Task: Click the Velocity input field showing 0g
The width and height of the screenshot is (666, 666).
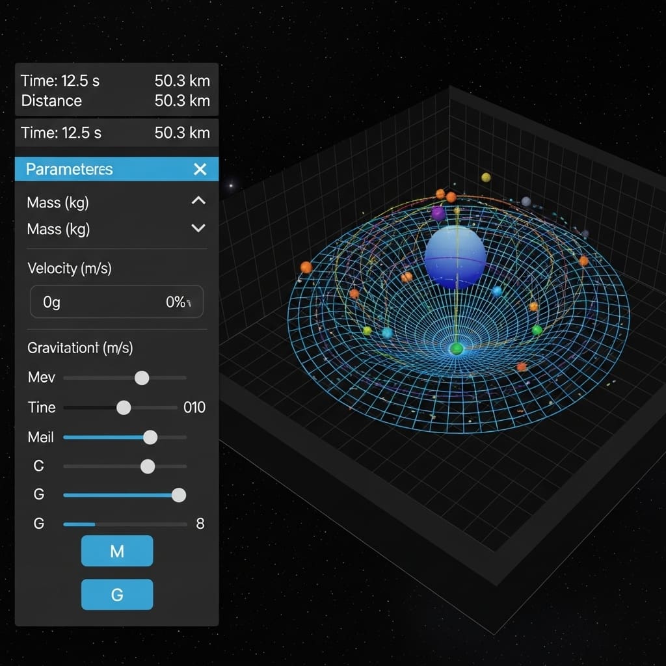Action: (117, 302)
